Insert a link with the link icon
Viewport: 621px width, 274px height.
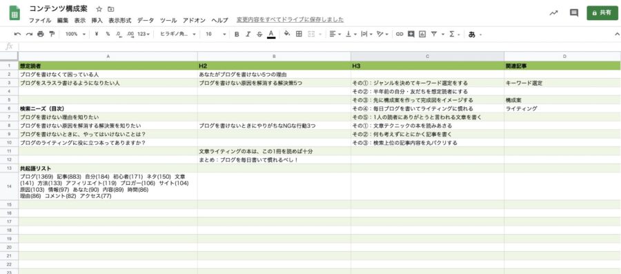click(400, 35)
